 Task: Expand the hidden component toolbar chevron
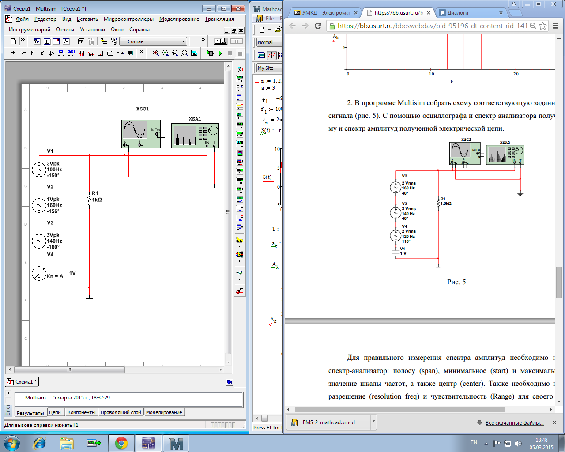(x=141, y=52)
